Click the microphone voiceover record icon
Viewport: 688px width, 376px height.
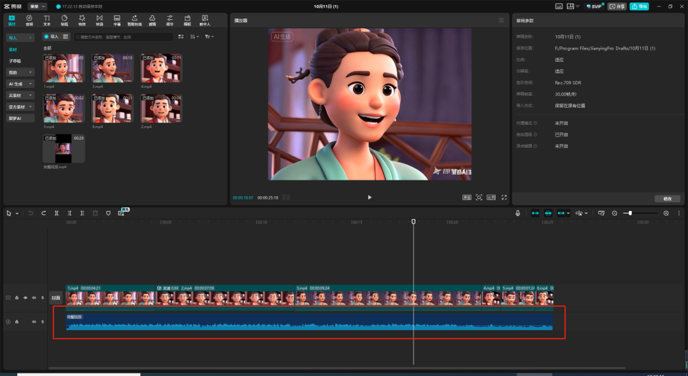(x=518, y=213)
